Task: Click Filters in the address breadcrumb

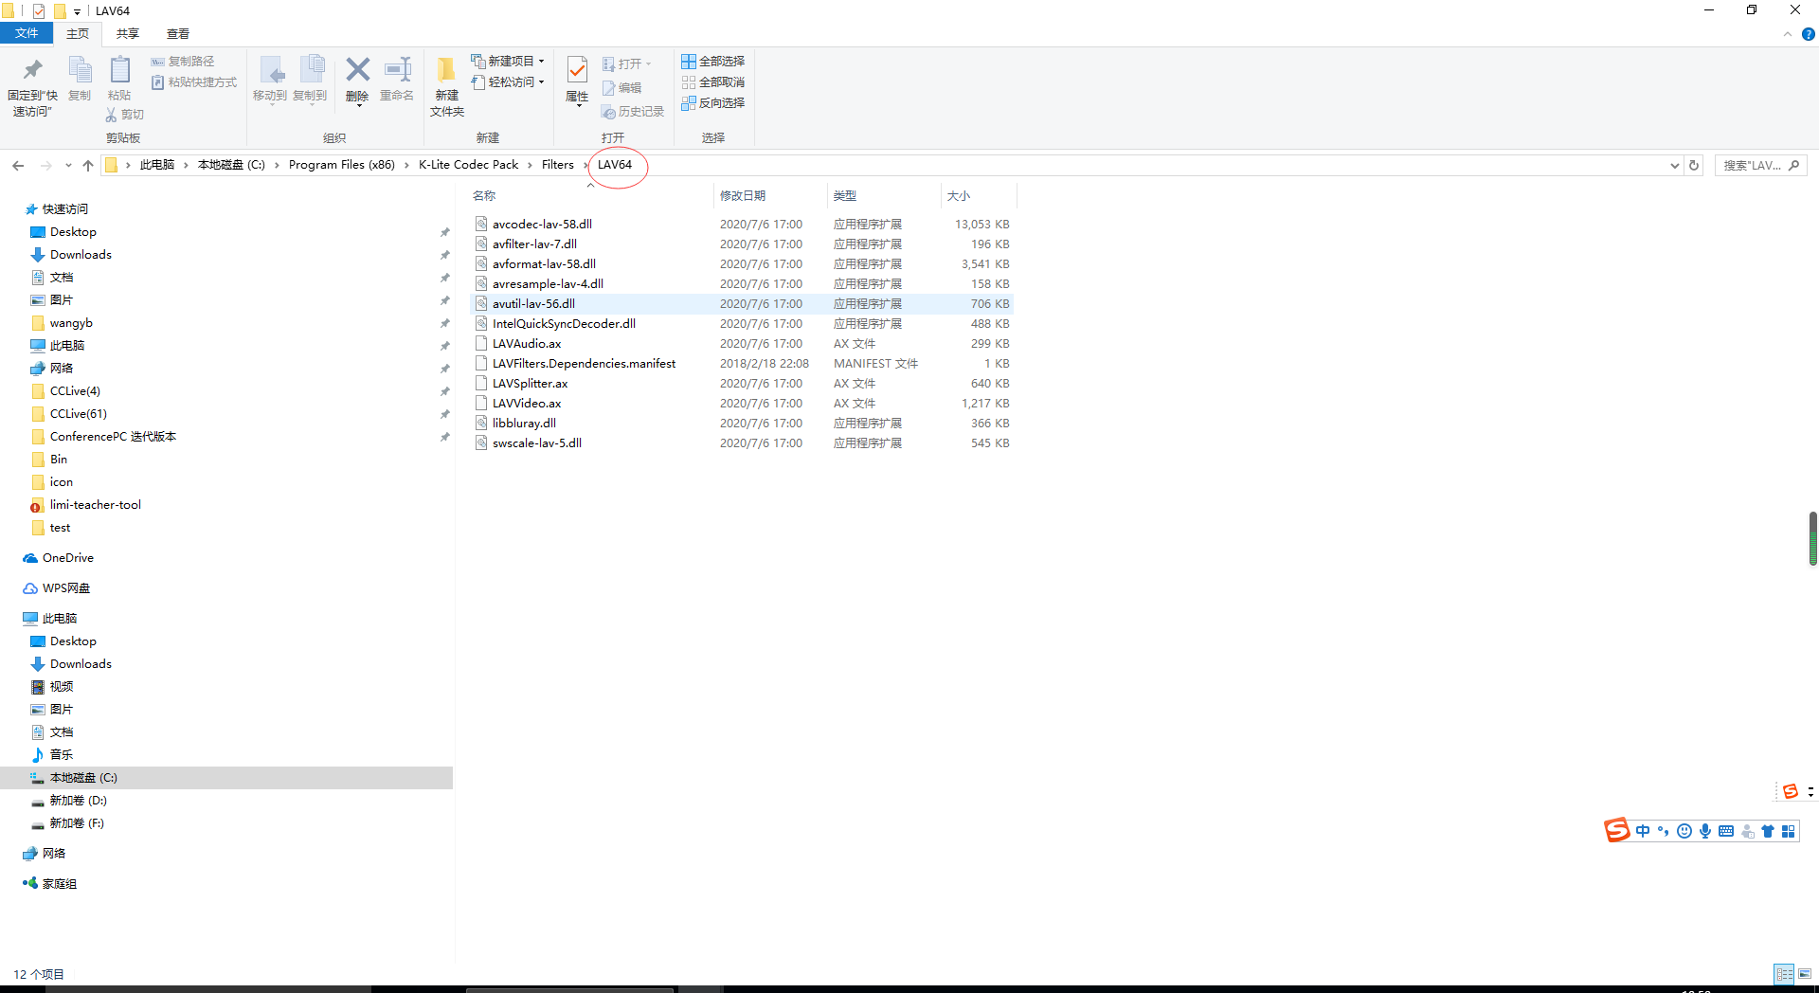Action: [x=558, y=165]
